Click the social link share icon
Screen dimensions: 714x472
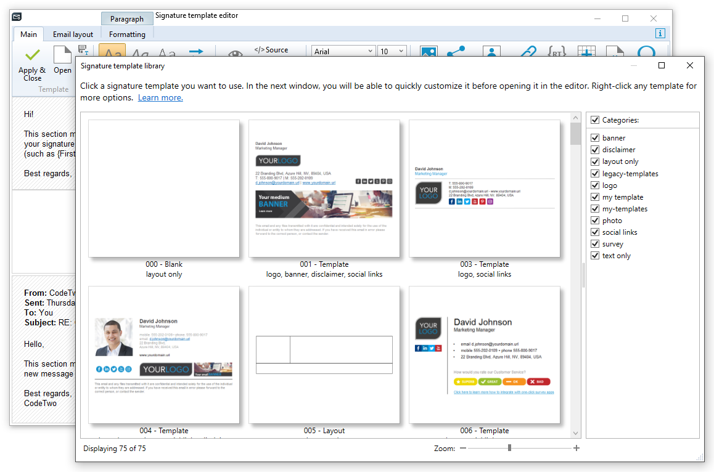[456, 51]
